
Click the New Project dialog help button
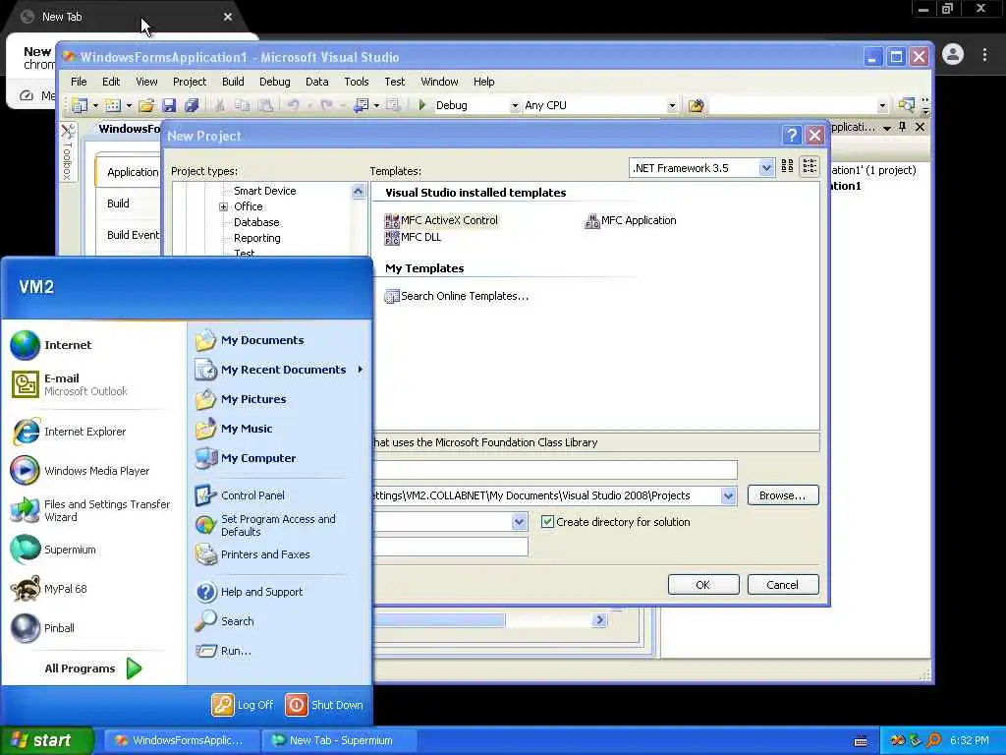(792, 136)
